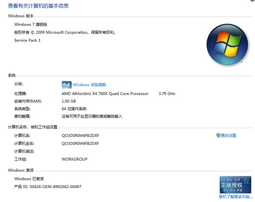
Task: Click the Windows 已激活 activation status
Action: (29, 179)
